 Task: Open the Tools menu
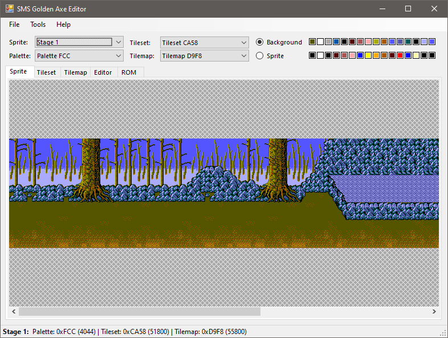click(x=38, y=25)
